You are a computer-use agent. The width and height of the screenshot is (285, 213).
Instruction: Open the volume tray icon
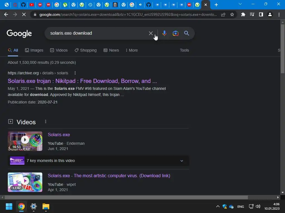[x=258, y=206]
